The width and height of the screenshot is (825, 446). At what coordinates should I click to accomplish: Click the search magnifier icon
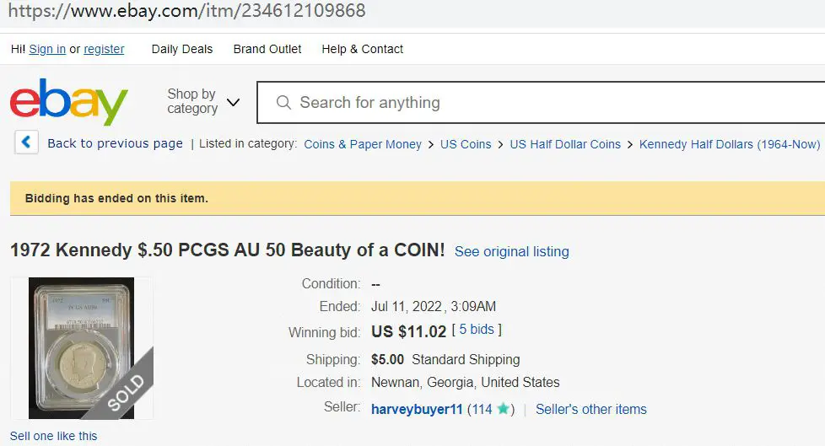[283, 103]
